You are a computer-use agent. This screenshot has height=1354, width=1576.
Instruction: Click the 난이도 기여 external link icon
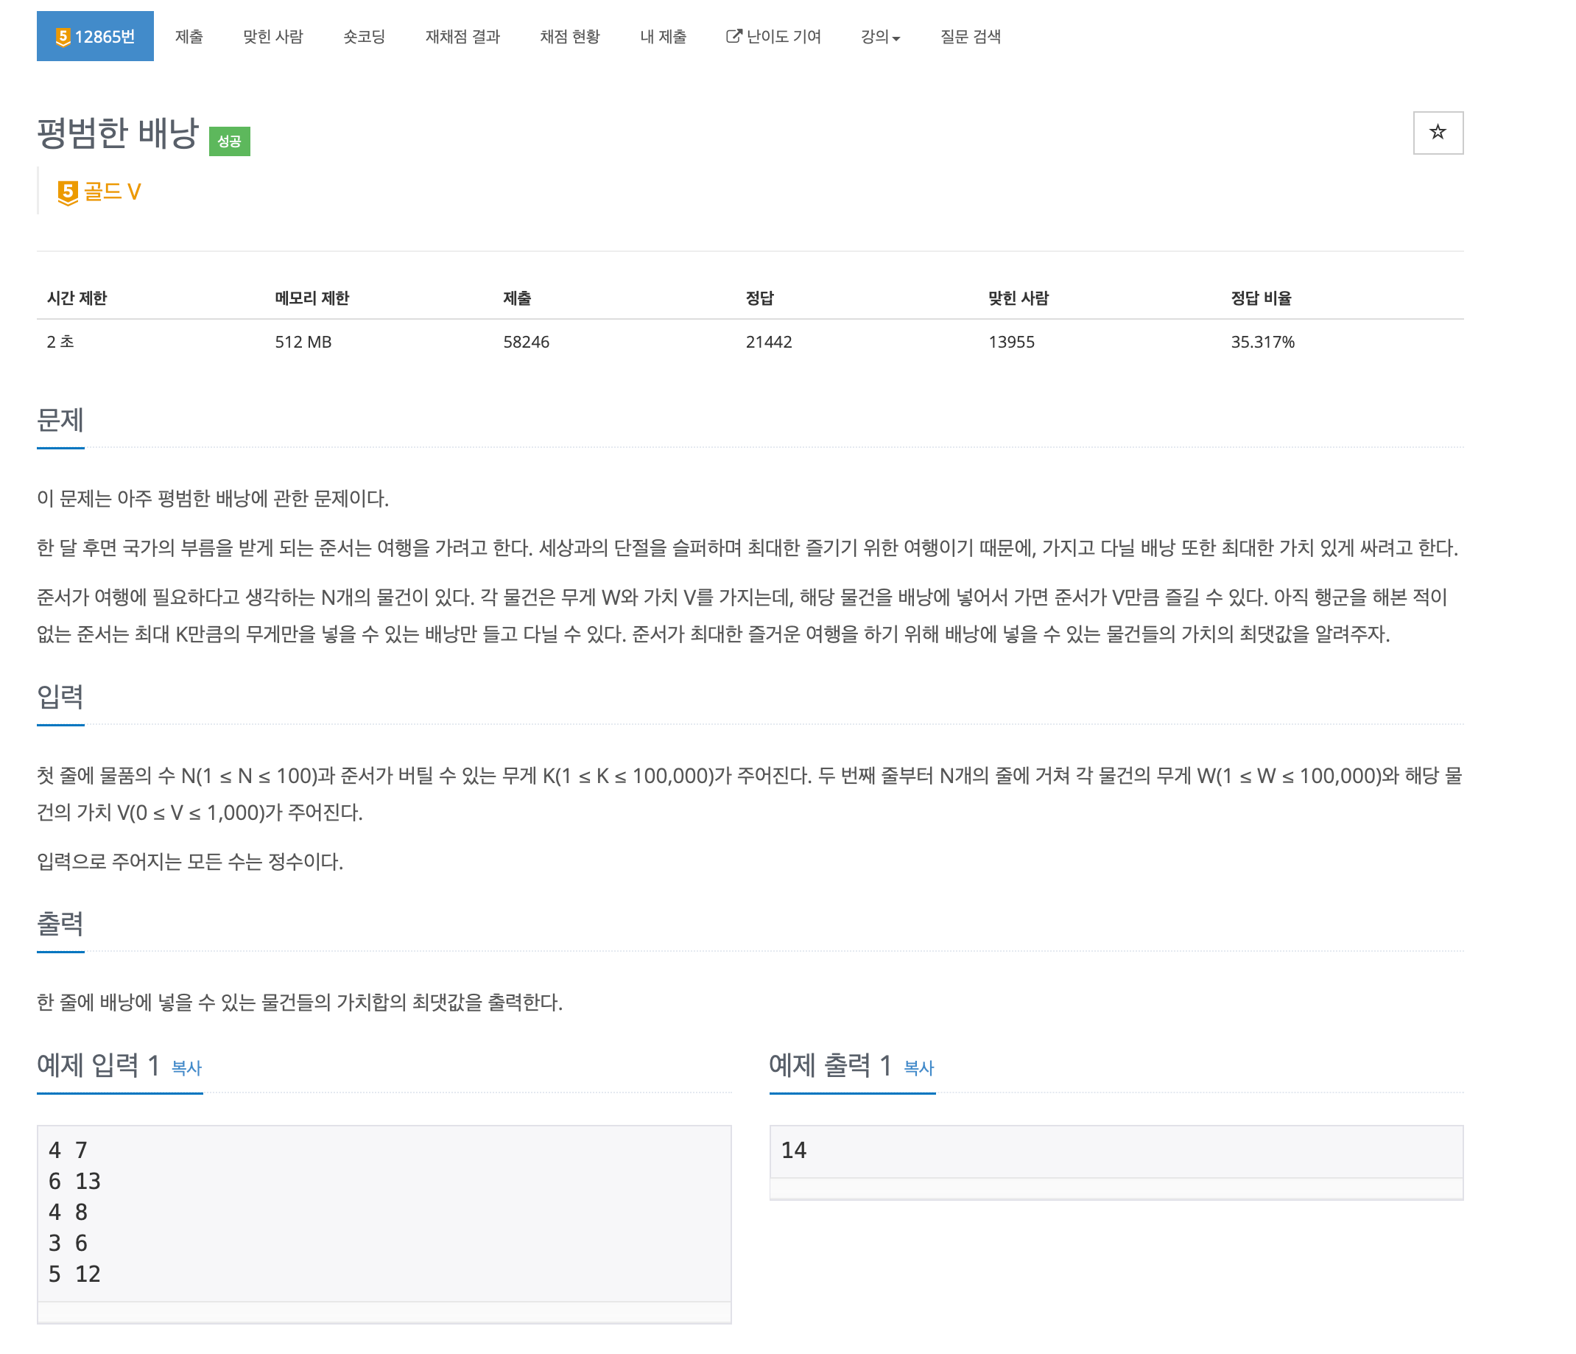(x=734, y=36)
